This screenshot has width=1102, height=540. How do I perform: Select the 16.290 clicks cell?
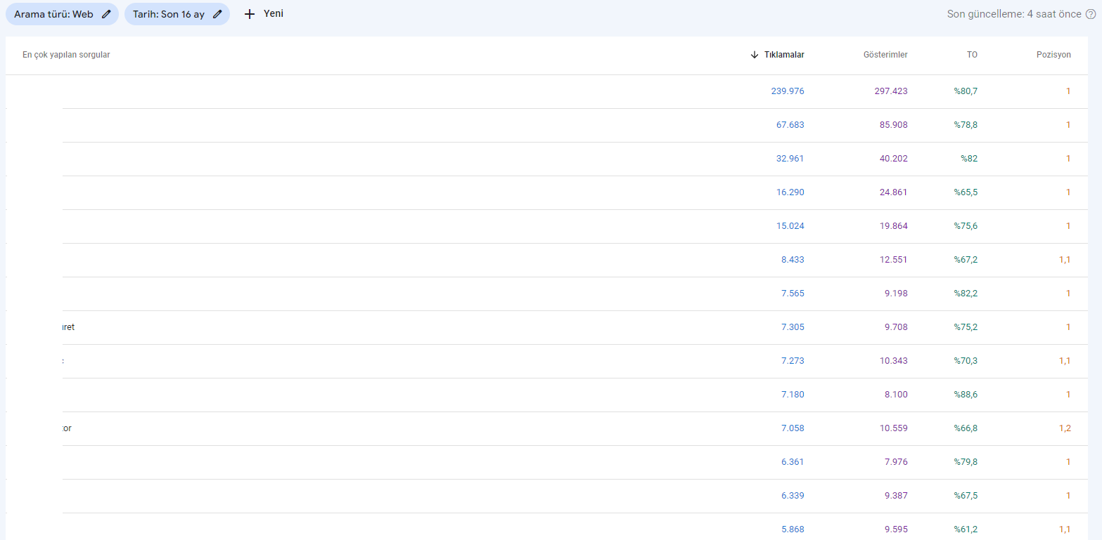point(790,192)
